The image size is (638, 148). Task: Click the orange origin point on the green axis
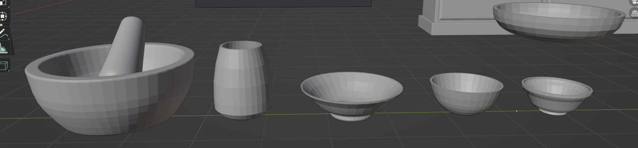[517, 111]
